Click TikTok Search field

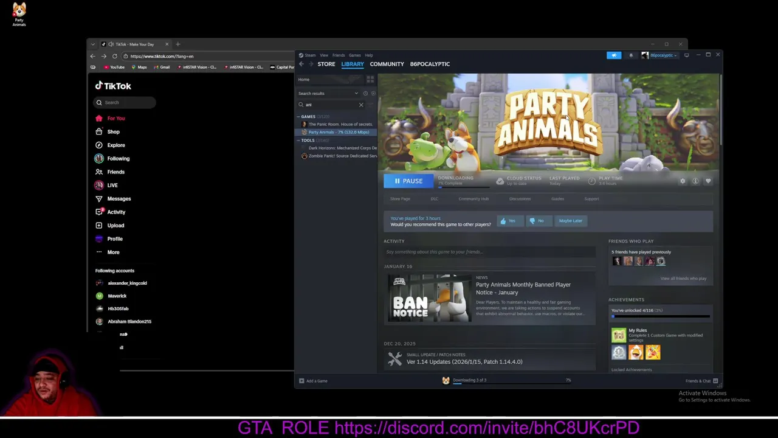[x=125, y=102]
